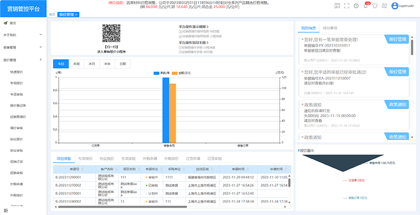The height and width of the screenshot is (215, 420).
Task: Select the 今日 time range button
Action: point(61,64)
